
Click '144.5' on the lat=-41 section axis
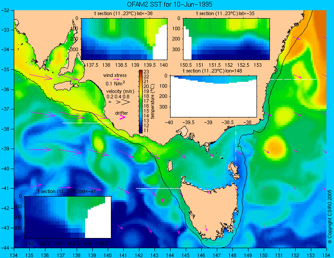102,243
